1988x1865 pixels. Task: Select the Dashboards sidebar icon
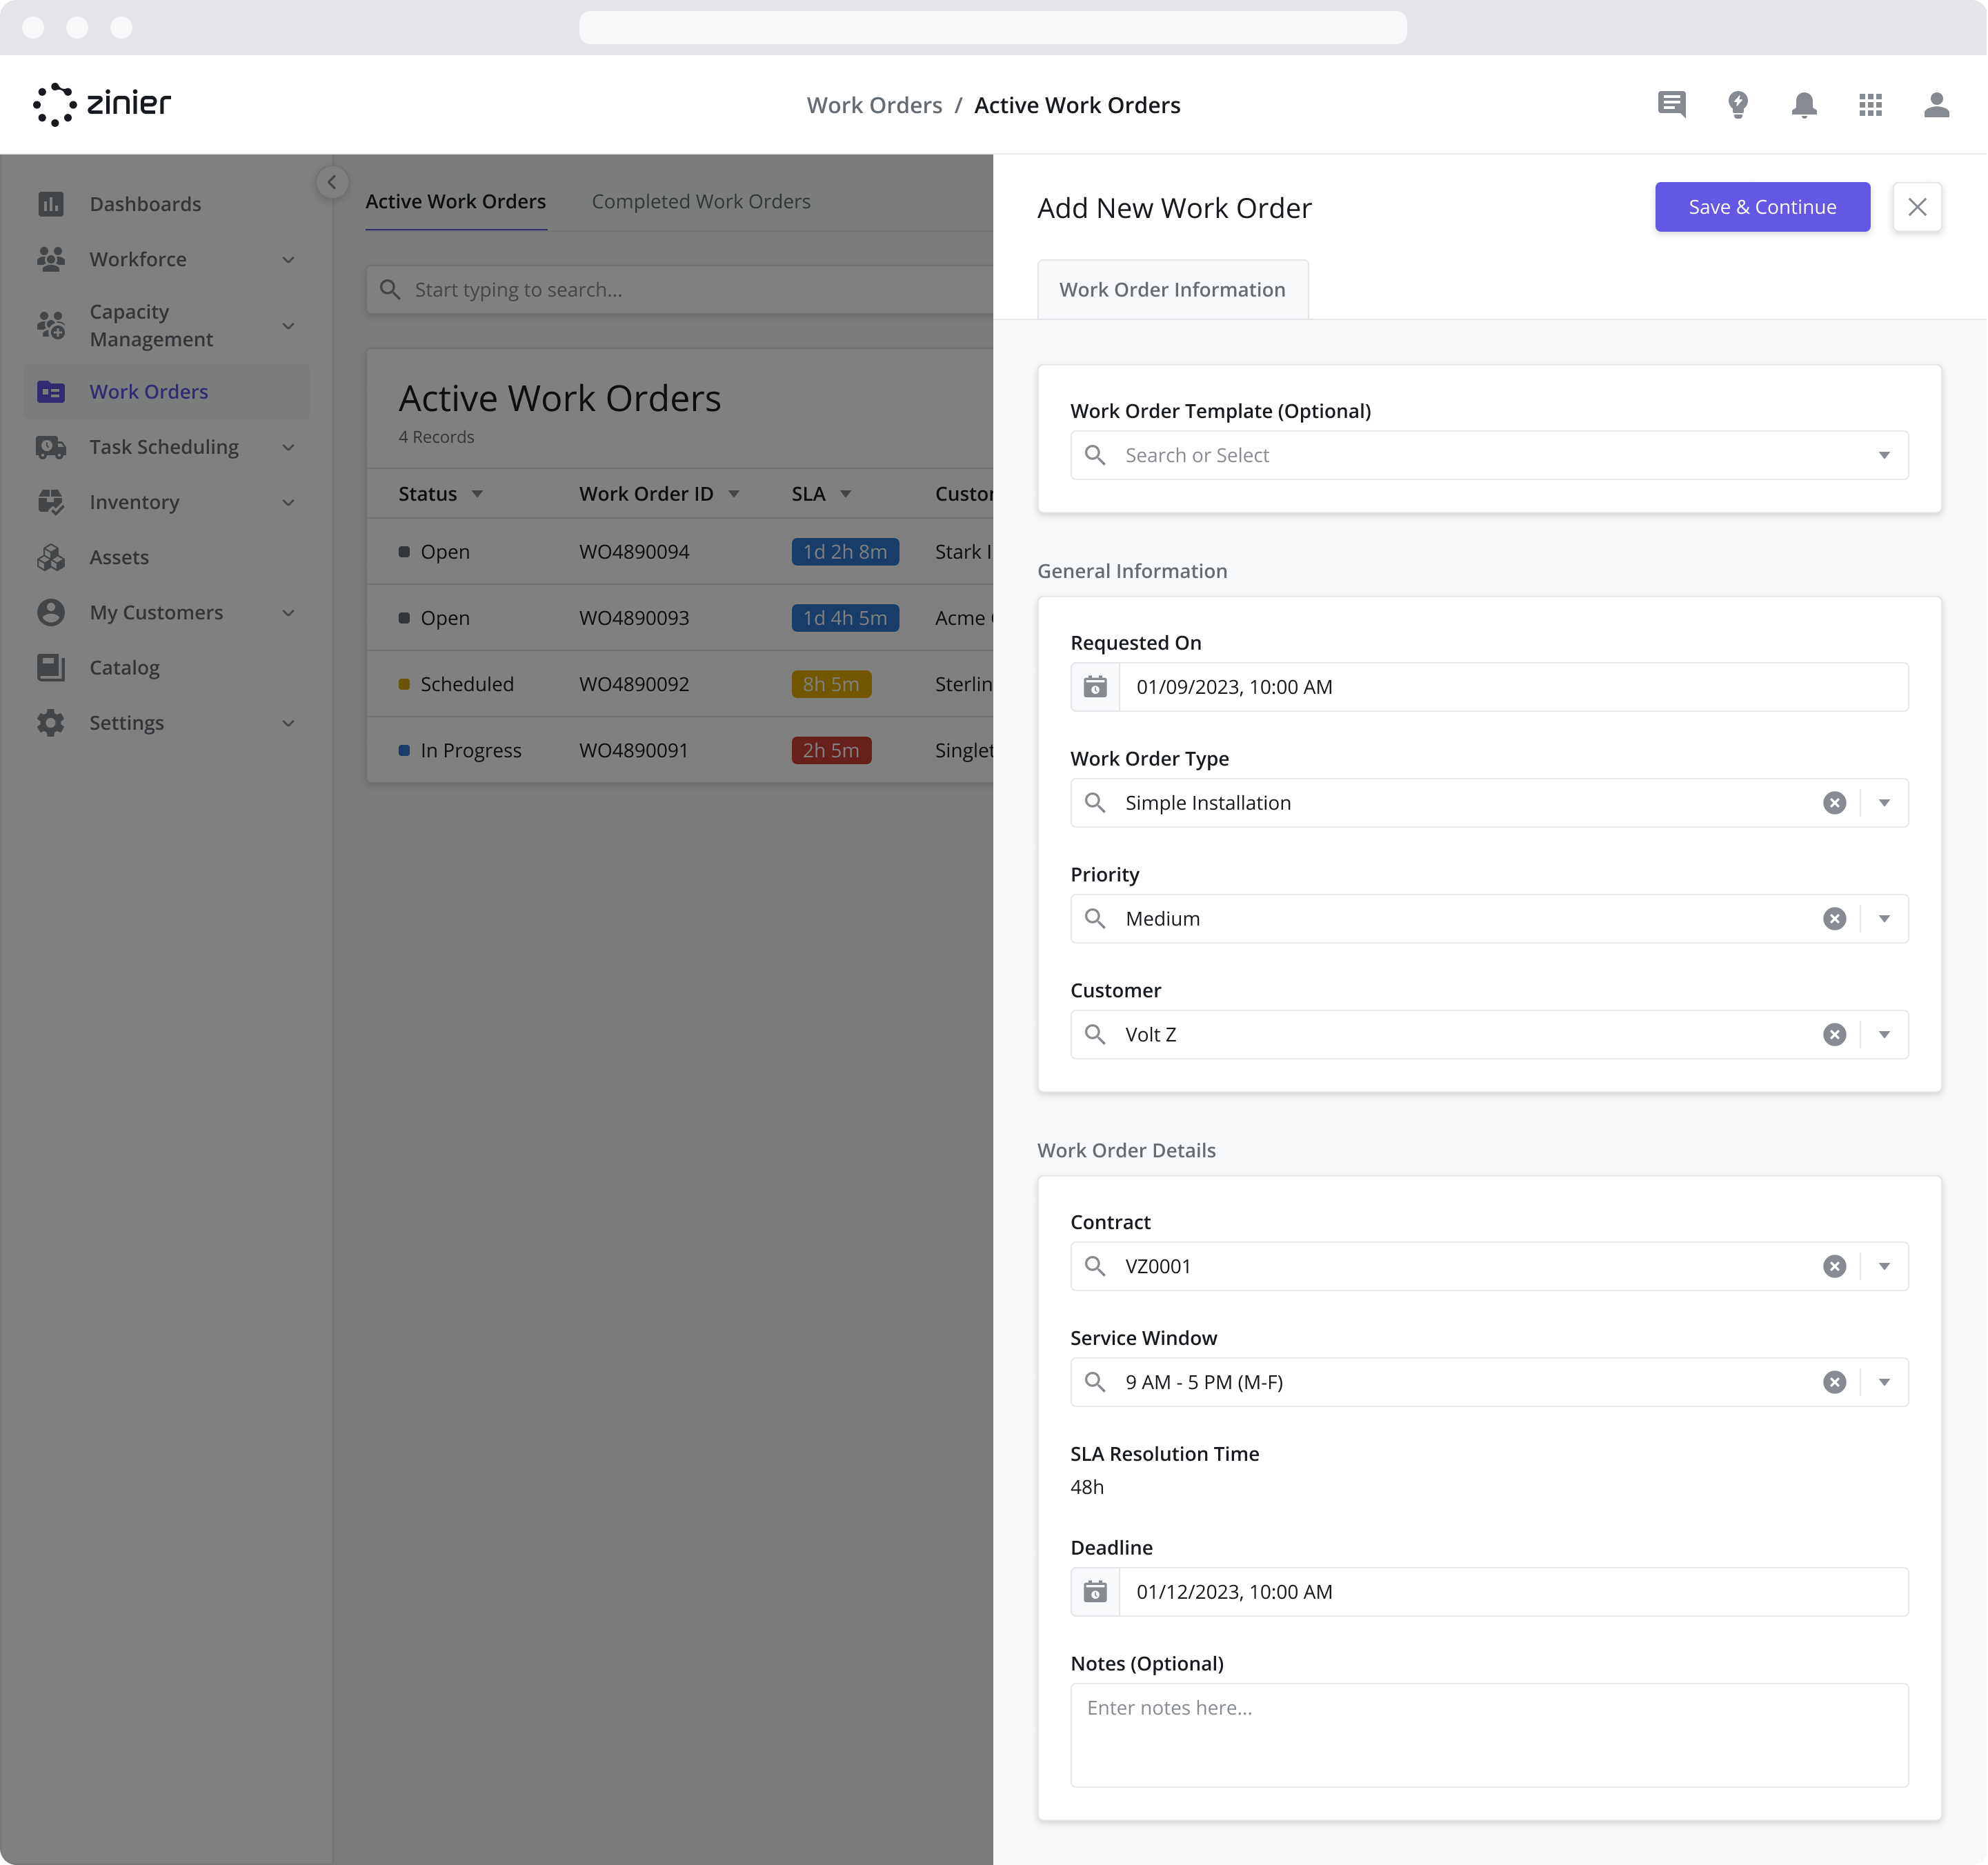(51, 203)
